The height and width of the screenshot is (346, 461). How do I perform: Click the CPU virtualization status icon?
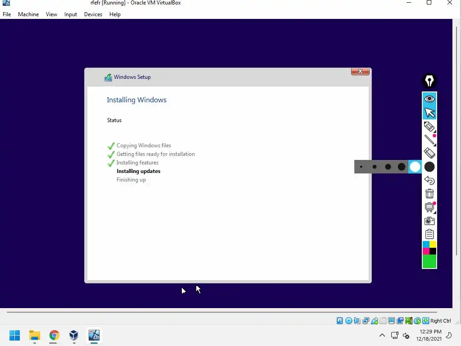point(409,321)
